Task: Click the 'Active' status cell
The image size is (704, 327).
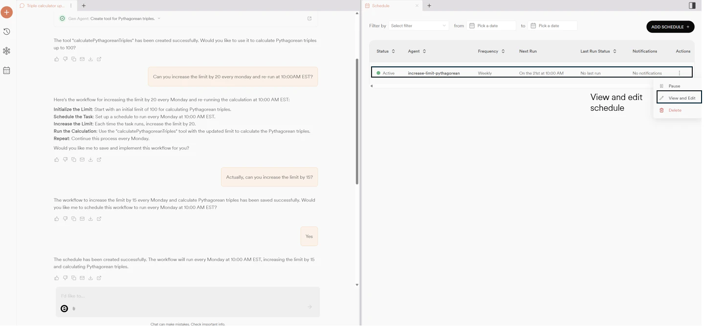Action: point(386,73)
